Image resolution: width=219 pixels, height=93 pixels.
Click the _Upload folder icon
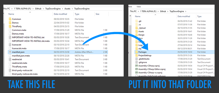pyautogui.click(x=136, y=28)
